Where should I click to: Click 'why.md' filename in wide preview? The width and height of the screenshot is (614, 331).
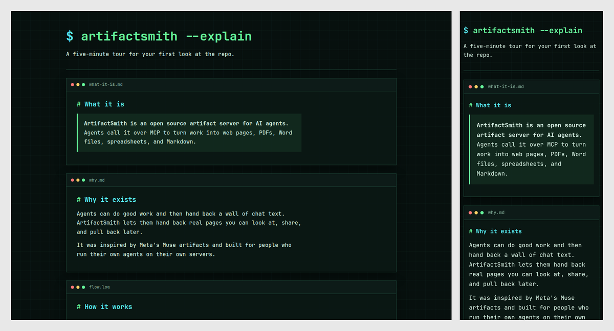click(x=97, y=180)
